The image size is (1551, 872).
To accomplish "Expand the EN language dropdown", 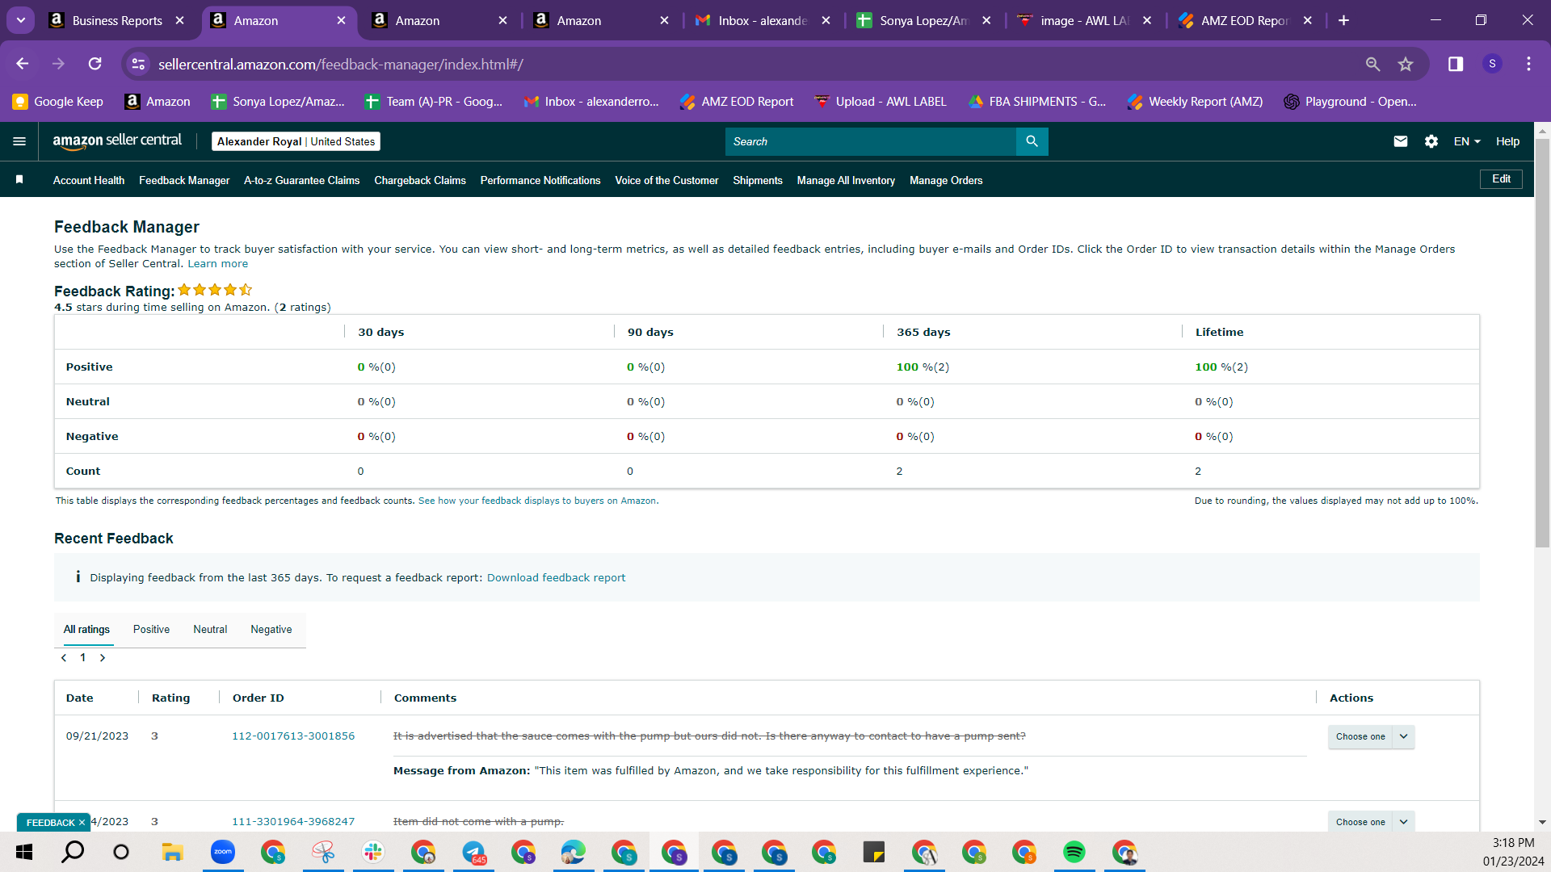I will [1467, 141].
